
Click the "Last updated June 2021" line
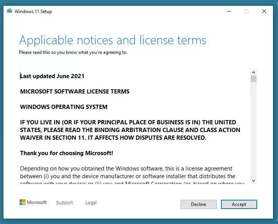pyautogui.click(x=52, y=76)
